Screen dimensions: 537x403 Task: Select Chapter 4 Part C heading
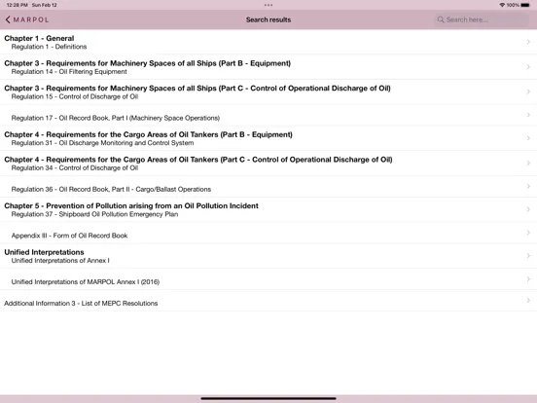(x=198, y=160)
